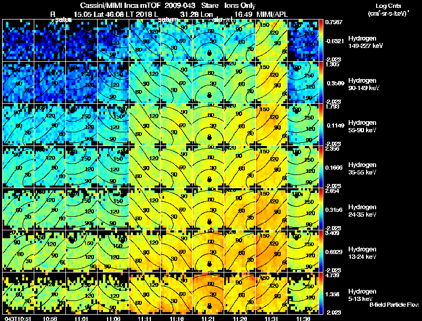The image size is (422, 321).
Task: Click the '0.3589' colorbar midpoint value
Action: [x=335, y=83]
